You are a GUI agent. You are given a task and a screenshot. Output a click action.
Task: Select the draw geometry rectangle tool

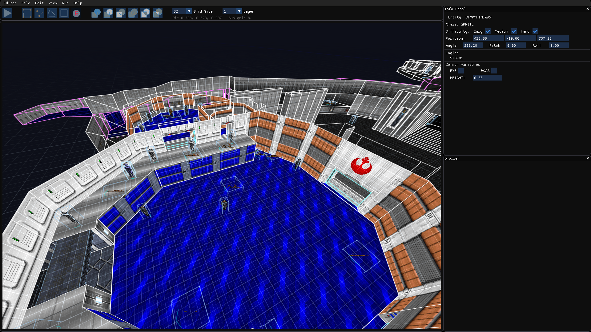(x=27, y=13)
